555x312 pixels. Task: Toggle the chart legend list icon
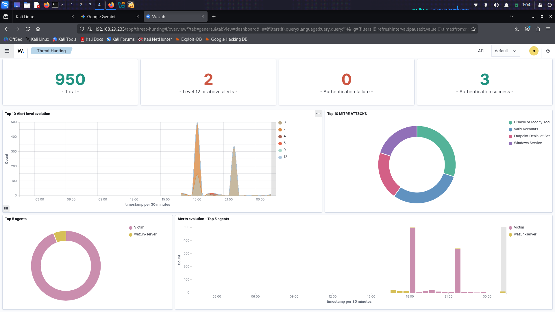pyautogui.click(x=6, y=209)
